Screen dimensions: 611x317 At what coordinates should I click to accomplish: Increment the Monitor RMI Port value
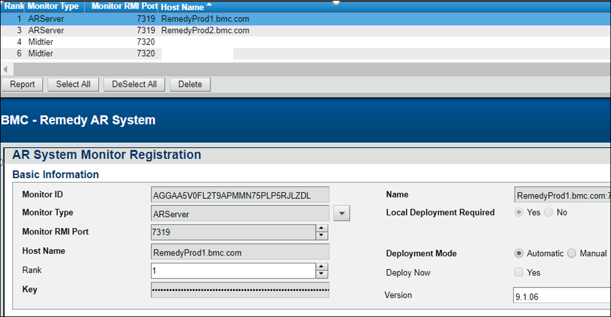click(x=322, y=228)
